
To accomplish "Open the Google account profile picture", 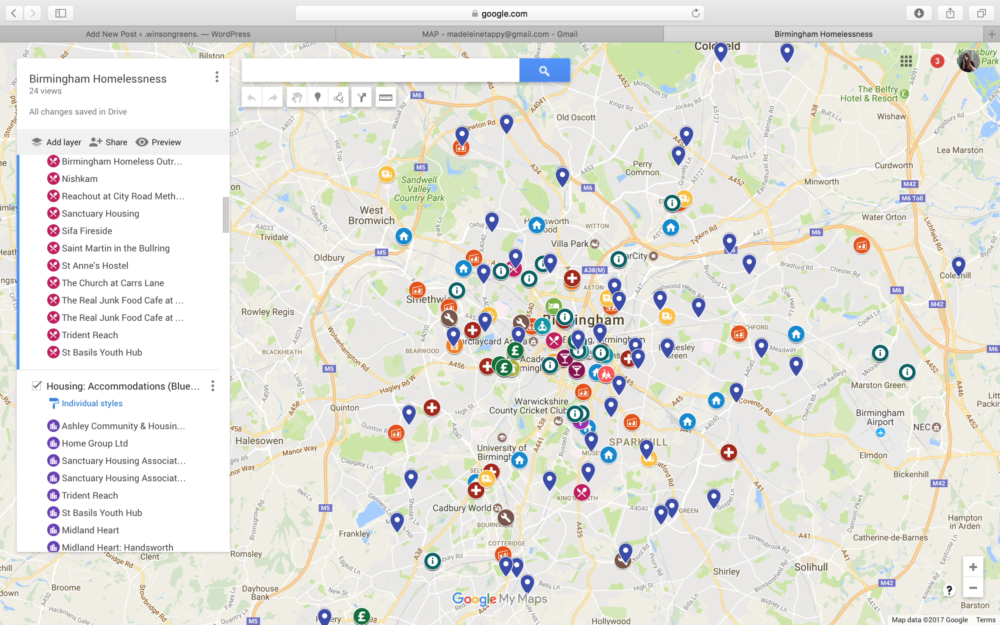I will (968, 61).
